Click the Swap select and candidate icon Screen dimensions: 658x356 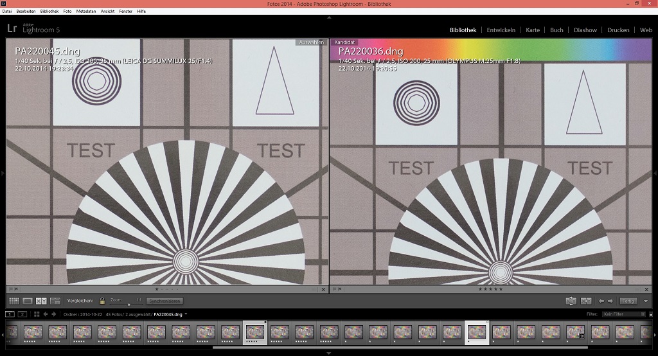coord(571,301)
